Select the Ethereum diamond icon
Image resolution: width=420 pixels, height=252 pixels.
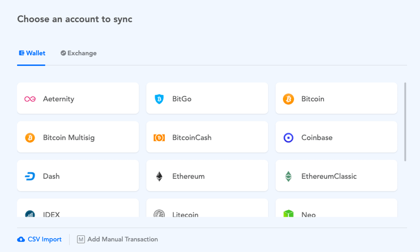click(x=159, y=176)
